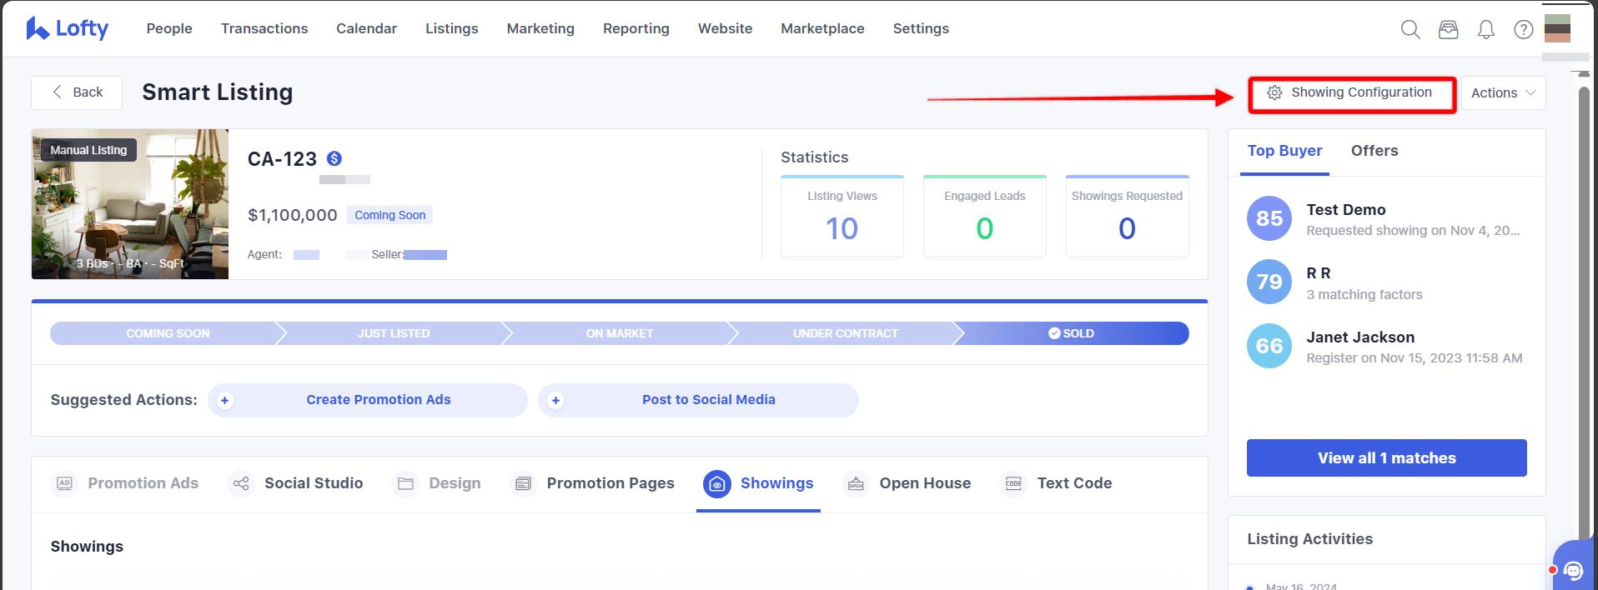
Task: Open the Marketing menu
Action: (x=540, y=28)
